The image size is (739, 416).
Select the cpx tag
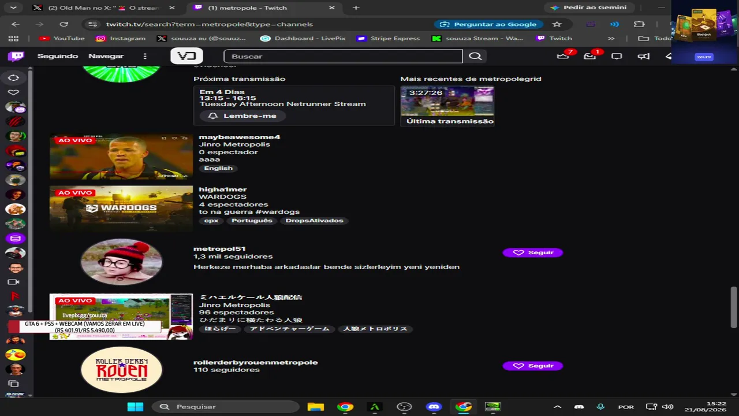[x=211, y=221]
